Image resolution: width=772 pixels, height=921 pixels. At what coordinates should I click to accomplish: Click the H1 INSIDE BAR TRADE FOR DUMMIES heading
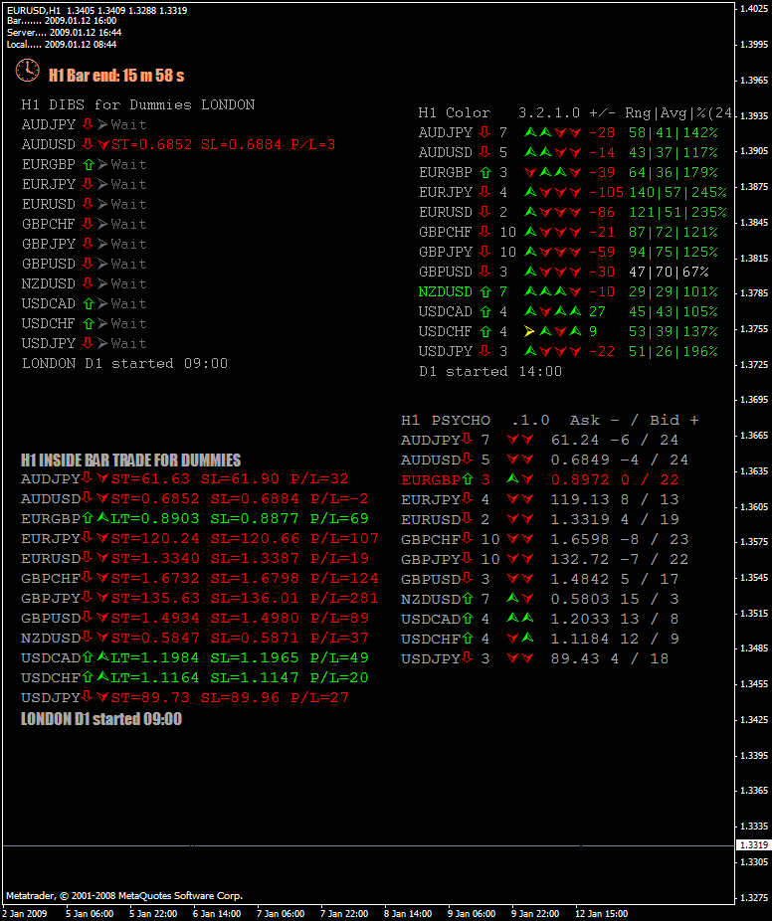point(130,460)
